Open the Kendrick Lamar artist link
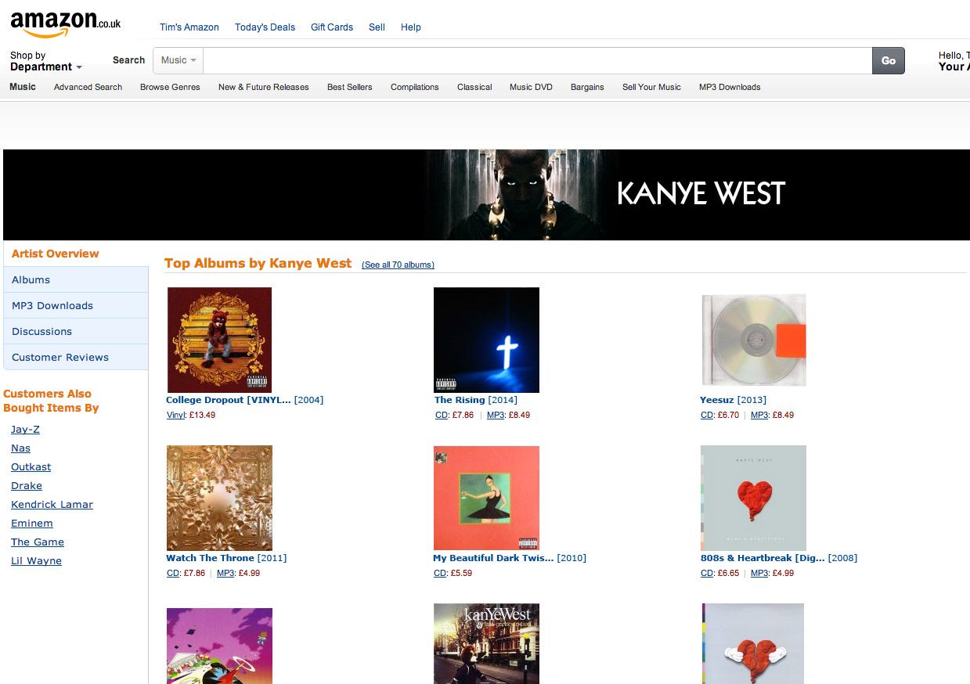The height and width of the screenshot is (684, 970). pos(52,504)
